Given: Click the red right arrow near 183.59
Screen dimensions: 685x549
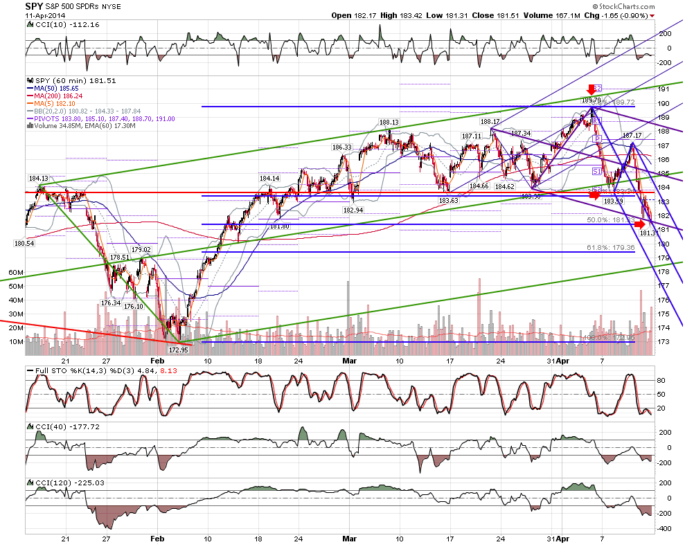Looking at the screenshot, I should tap(594, 195).
